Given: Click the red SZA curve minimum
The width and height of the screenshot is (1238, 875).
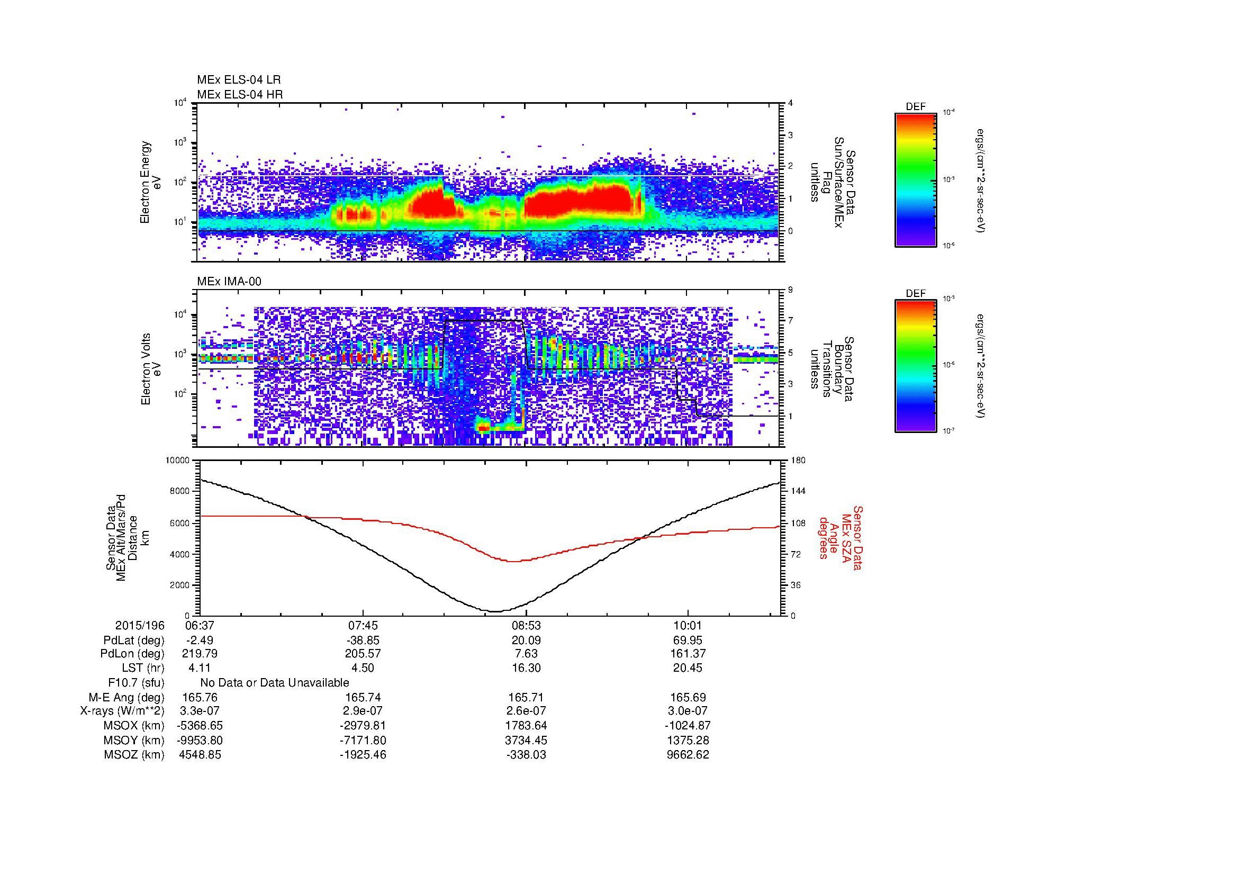Looking at the screenshot, I should point(513,561).
